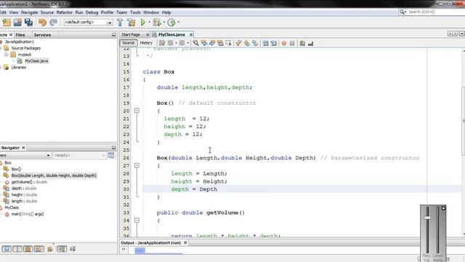This screenshot has height=262, width=465.
Task: Collapse the parameterized constructor code fold
Action: (x=137, y=165)
